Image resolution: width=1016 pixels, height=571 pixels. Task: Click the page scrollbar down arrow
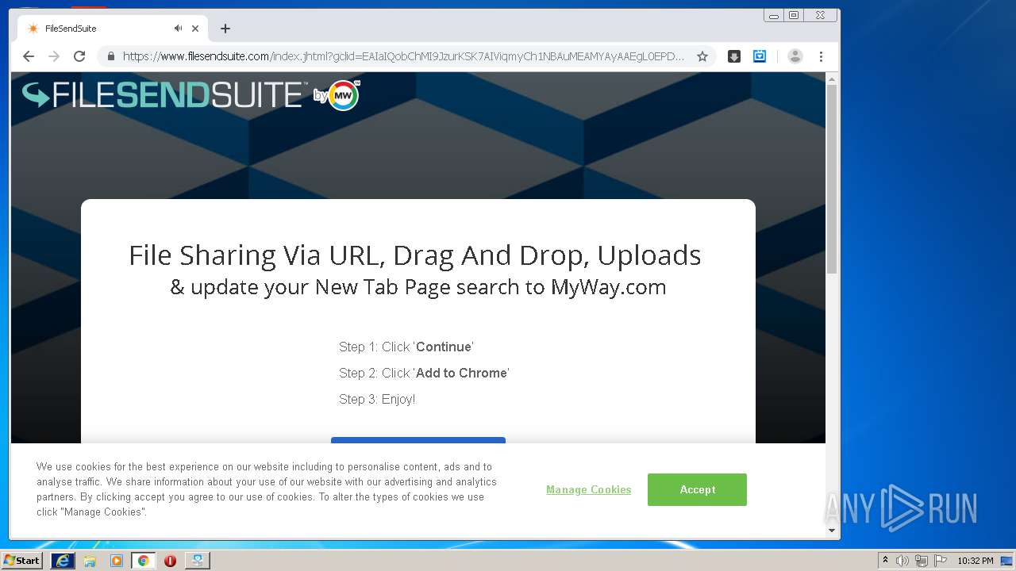point(832,531)
